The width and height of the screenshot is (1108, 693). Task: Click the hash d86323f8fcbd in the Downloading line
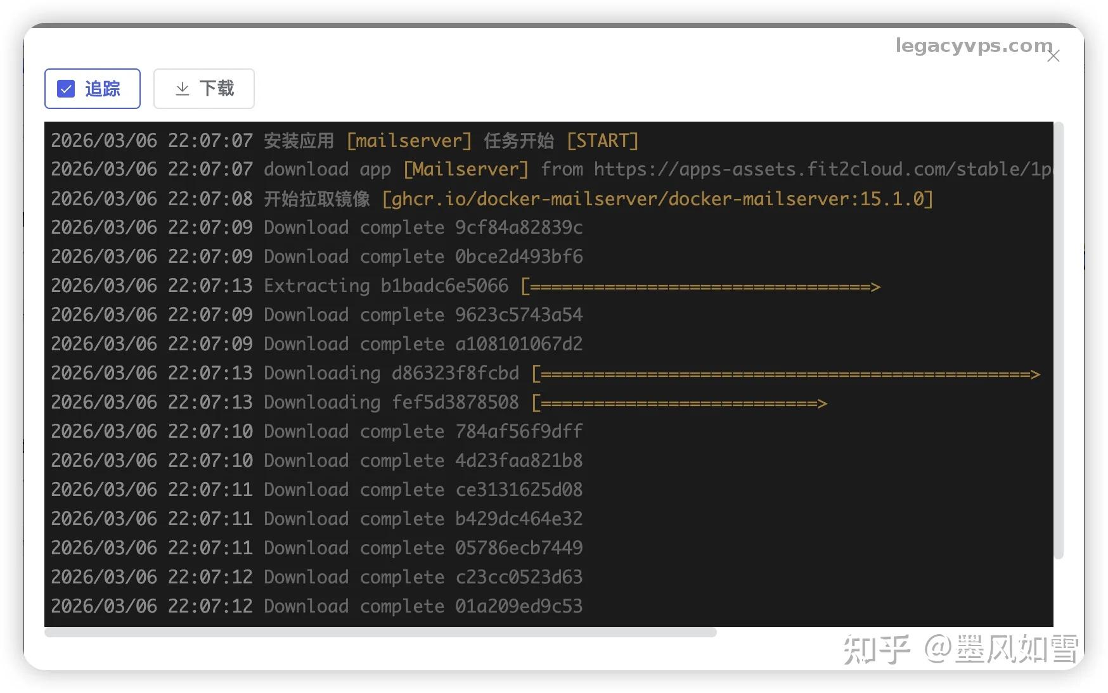tap(455, 374)
